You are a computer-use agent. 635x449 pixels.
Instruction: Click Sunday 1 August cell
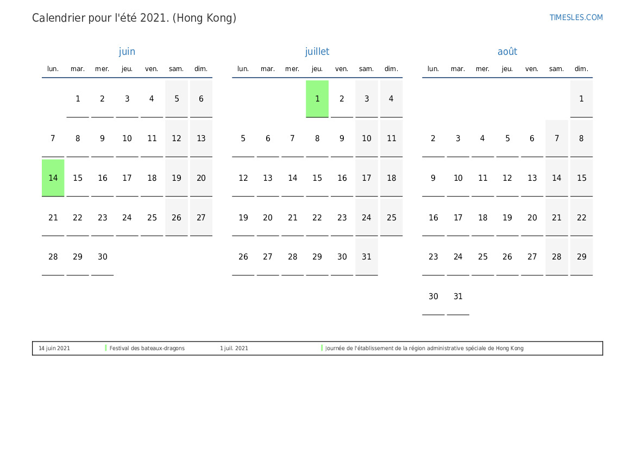[581, 98]
